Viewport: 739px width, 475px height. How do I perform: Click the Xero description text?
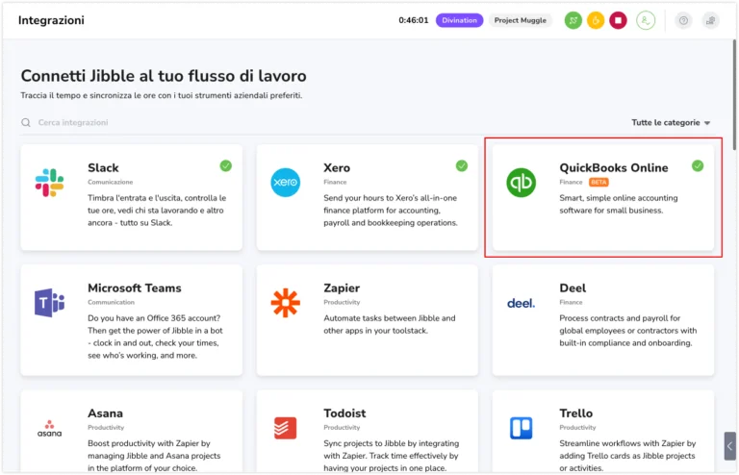391,211
